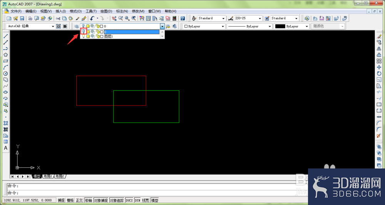Toggle 捕捉 snap mode in status bar
The width and height of the screenshot is (385, 205).
coord(61,200)
